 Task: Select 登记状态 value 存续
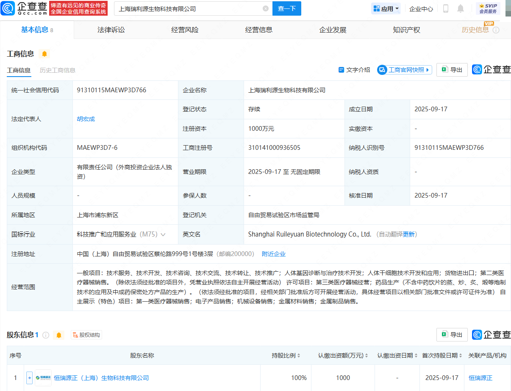coord(254,109)
